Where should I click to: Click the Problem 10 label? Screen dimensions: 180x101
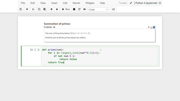coord(49,27)
